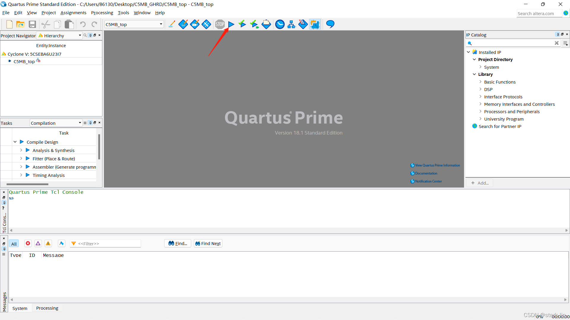Toggle the pin on the Project Navigator panel
This screenshot has height=320, width=570.
[x=90, y=35]
